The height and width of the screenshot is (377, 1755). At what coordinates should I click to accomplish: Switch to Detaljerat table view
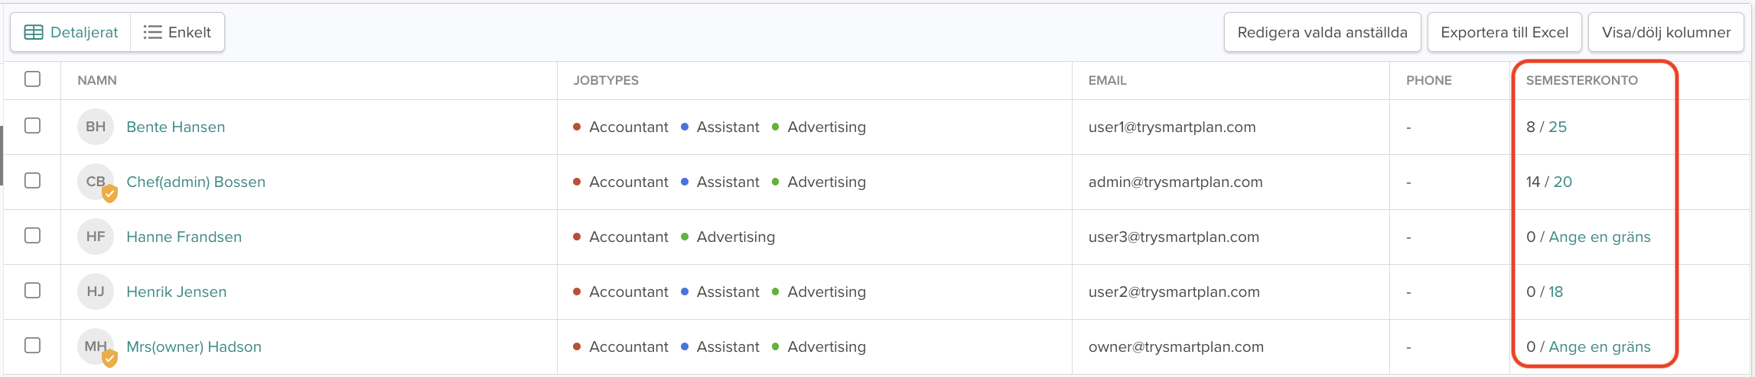tap(71, 32)
